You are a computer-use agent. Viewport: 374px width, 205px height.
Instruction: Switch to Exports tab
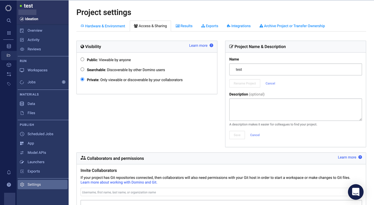210,26
